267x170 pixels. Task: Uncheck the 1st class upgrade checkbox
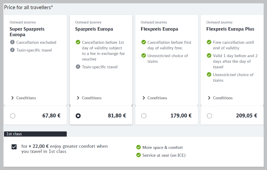click(x=14, y=147)
